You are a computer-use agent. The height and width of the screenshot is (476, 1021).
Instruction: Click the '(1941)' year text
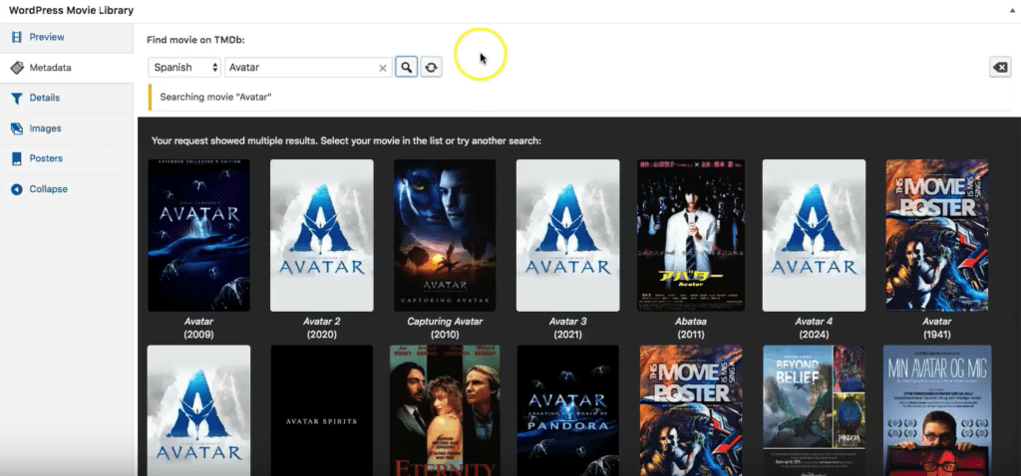click(937, 335)
